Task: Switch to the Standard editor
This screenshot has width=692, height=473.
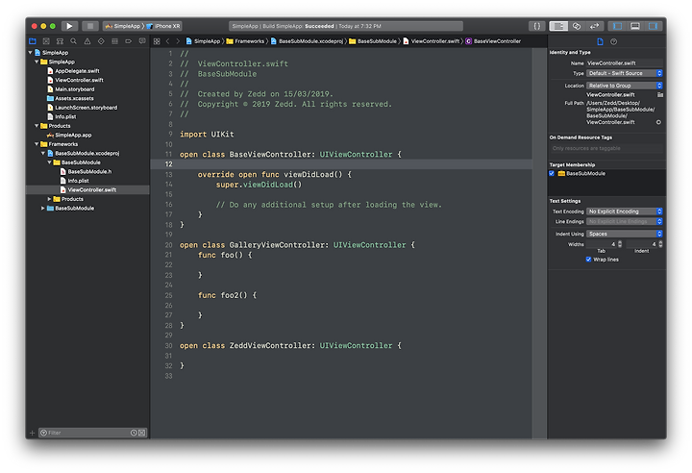Action: click(558, 26)
